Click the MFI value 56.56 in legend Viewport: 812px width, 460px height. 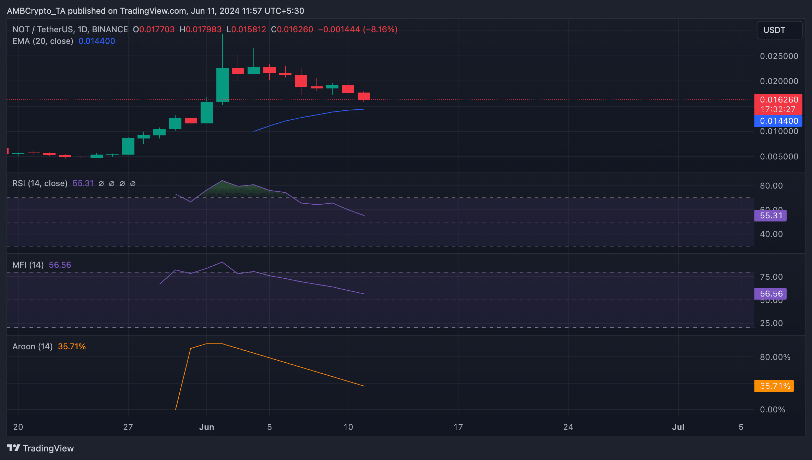[x=60, y=265]
